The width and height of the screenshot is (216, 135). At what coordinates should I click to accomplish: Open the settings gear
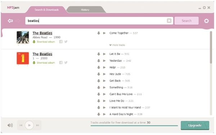point(206,21)
